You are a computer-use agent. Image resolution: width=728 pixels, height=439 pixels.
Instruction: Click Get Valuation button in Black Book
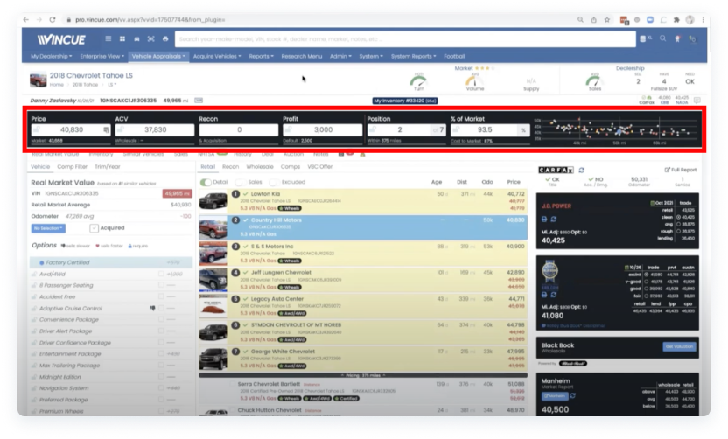click(679, 346)
